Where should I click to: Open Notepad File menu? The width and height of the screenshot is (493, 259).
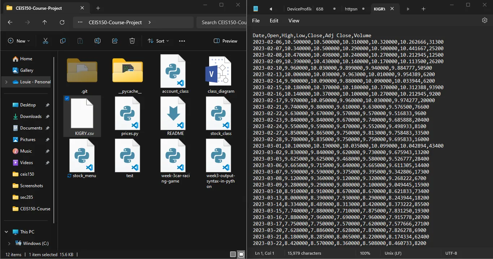click(x=256, y=21)
